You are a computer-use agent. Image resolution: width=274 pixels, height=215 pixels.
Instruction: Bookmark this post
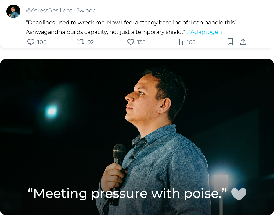[x=230, y=42]
